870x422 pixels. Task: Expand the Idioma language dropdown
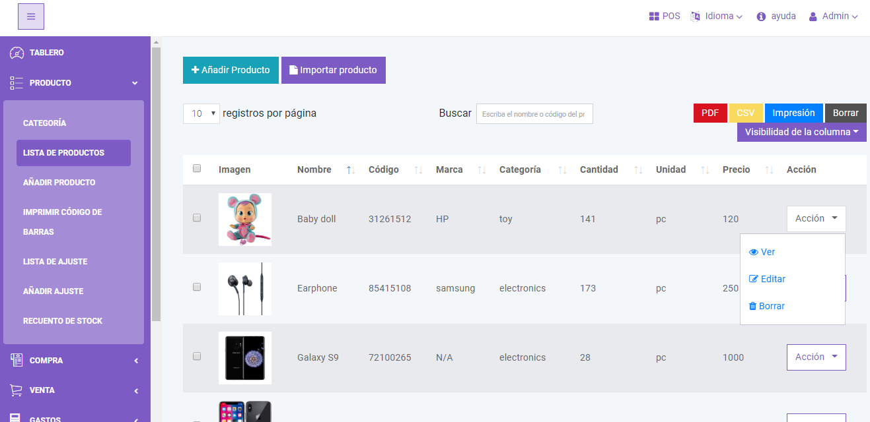(717, 16)
